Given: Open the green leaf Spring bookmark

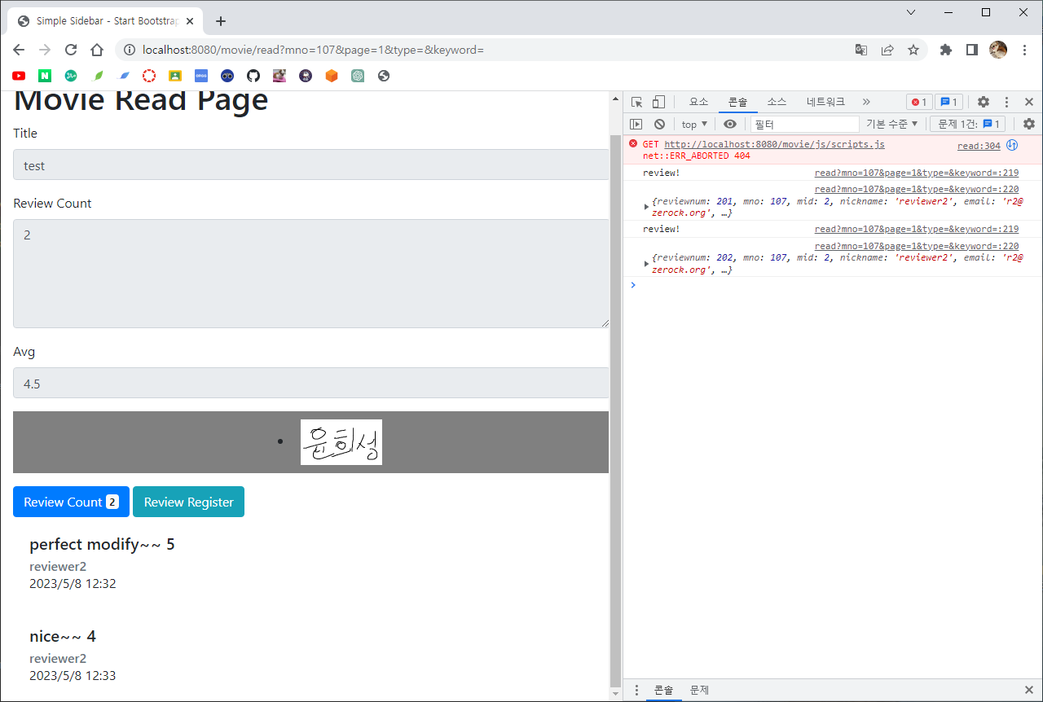Looking at the screenshot, I should [x=98, y=76].
